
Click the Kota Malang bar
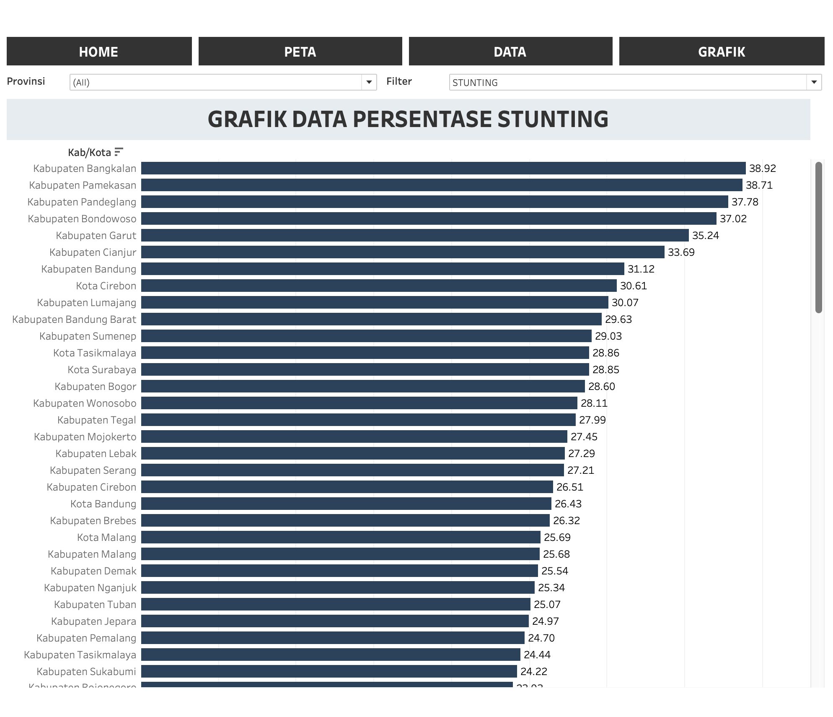340,537
